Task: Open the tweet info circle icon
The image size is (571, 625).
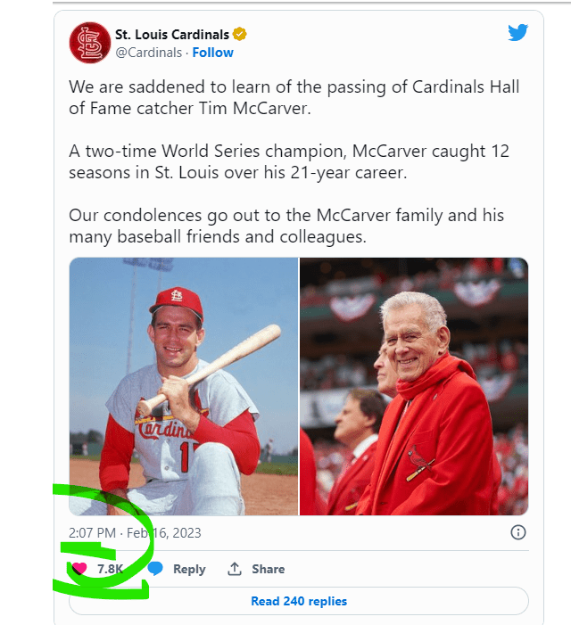Action: (517, 532)
